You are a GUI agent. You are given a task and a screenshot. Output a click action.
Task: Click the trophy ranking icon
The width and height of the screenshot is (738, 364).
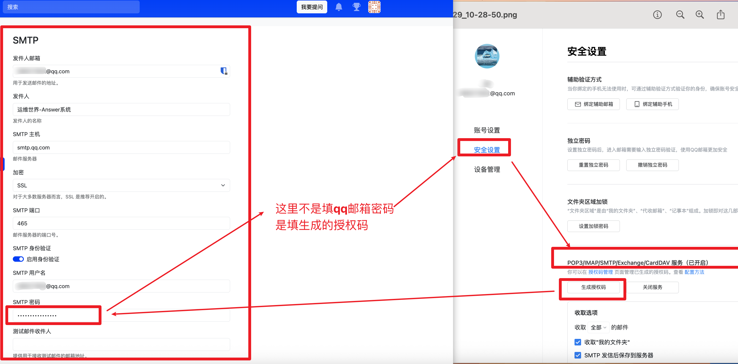click(356, 7)
